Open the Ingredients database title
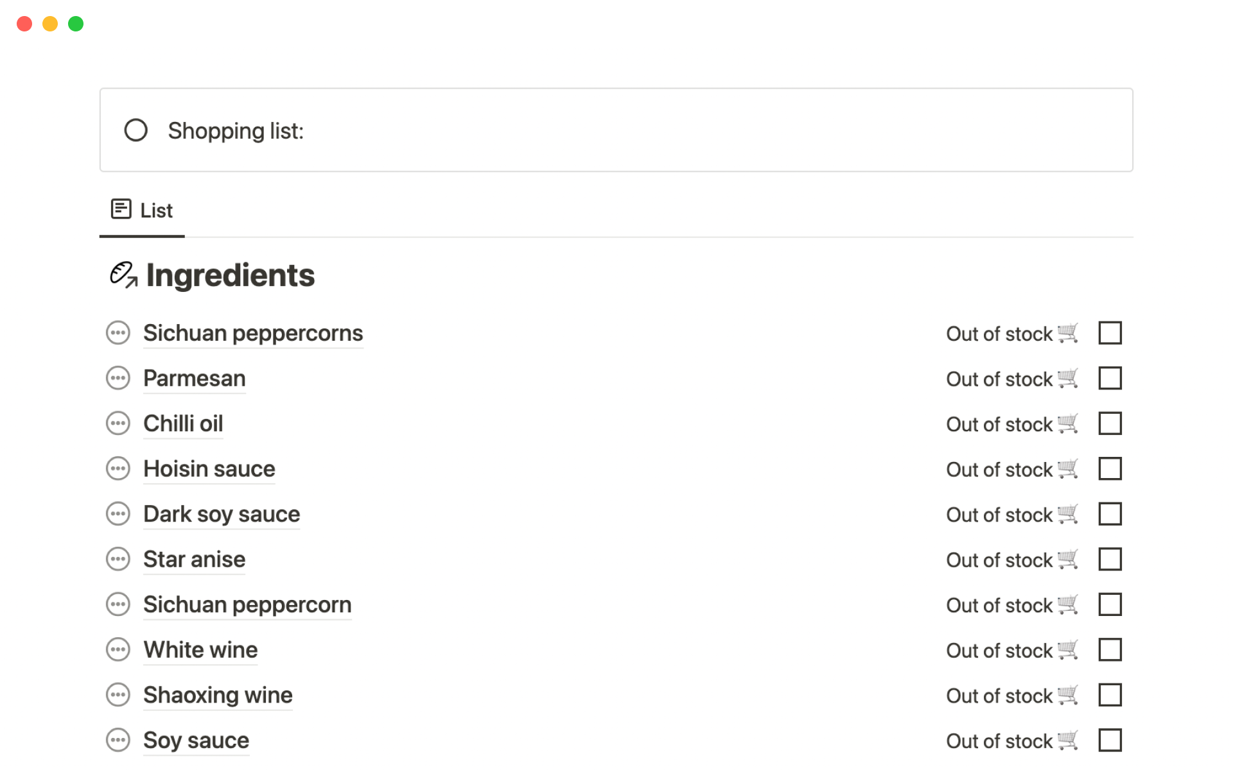This screenshot has height=770, width=1233. click(x=230, y=275)
